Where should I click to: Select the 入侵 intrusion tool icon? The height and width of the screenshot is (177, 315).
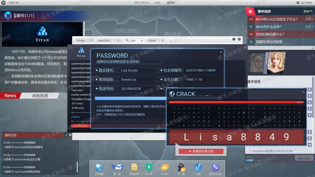(x=198, y=169)
